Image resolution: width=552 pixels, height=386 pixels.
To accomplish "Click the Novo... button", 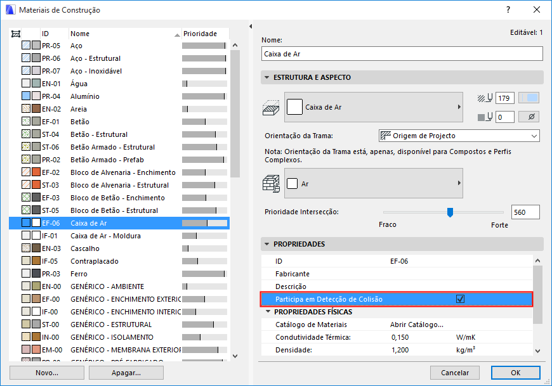I will point(47,373).
